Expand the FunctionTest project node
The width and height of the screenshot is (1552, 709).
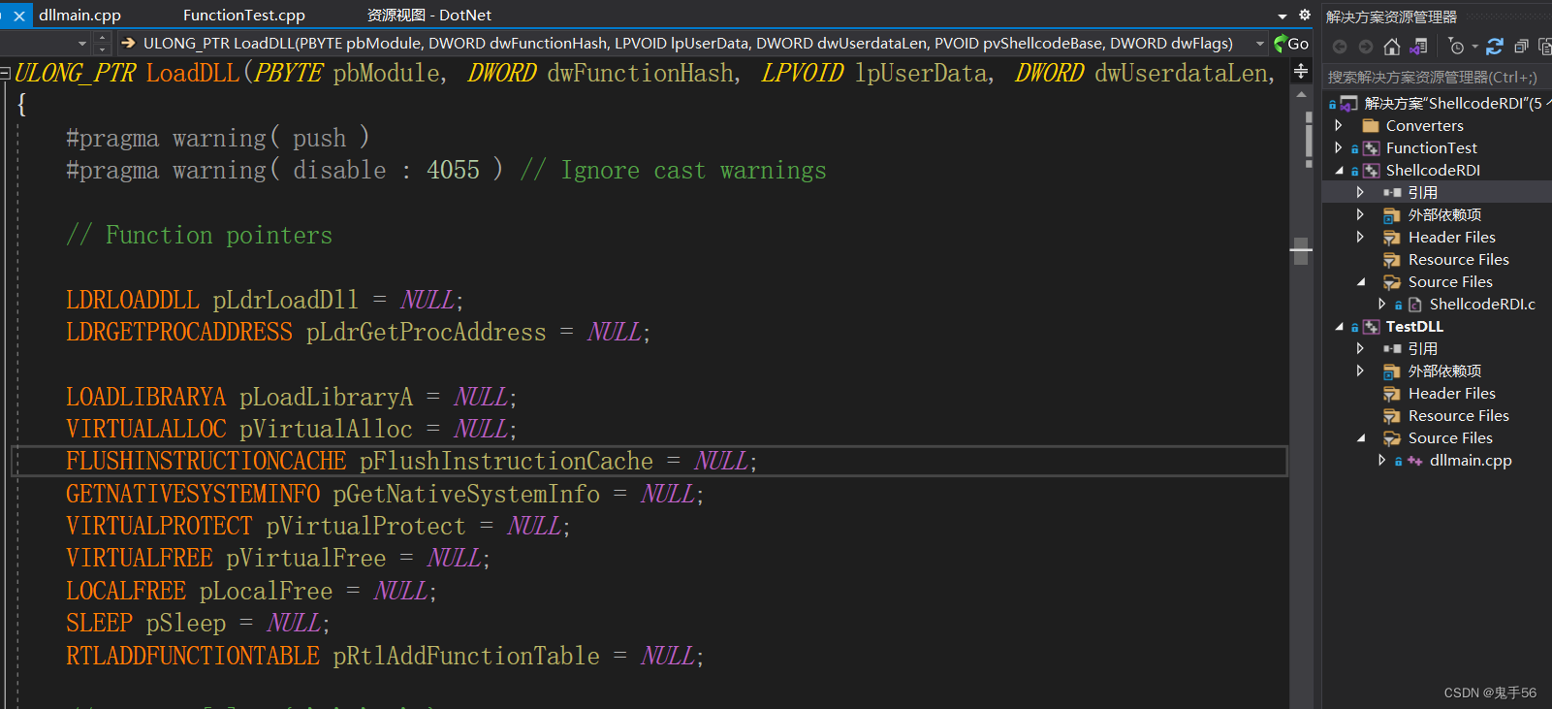[x=1339, y=148]
